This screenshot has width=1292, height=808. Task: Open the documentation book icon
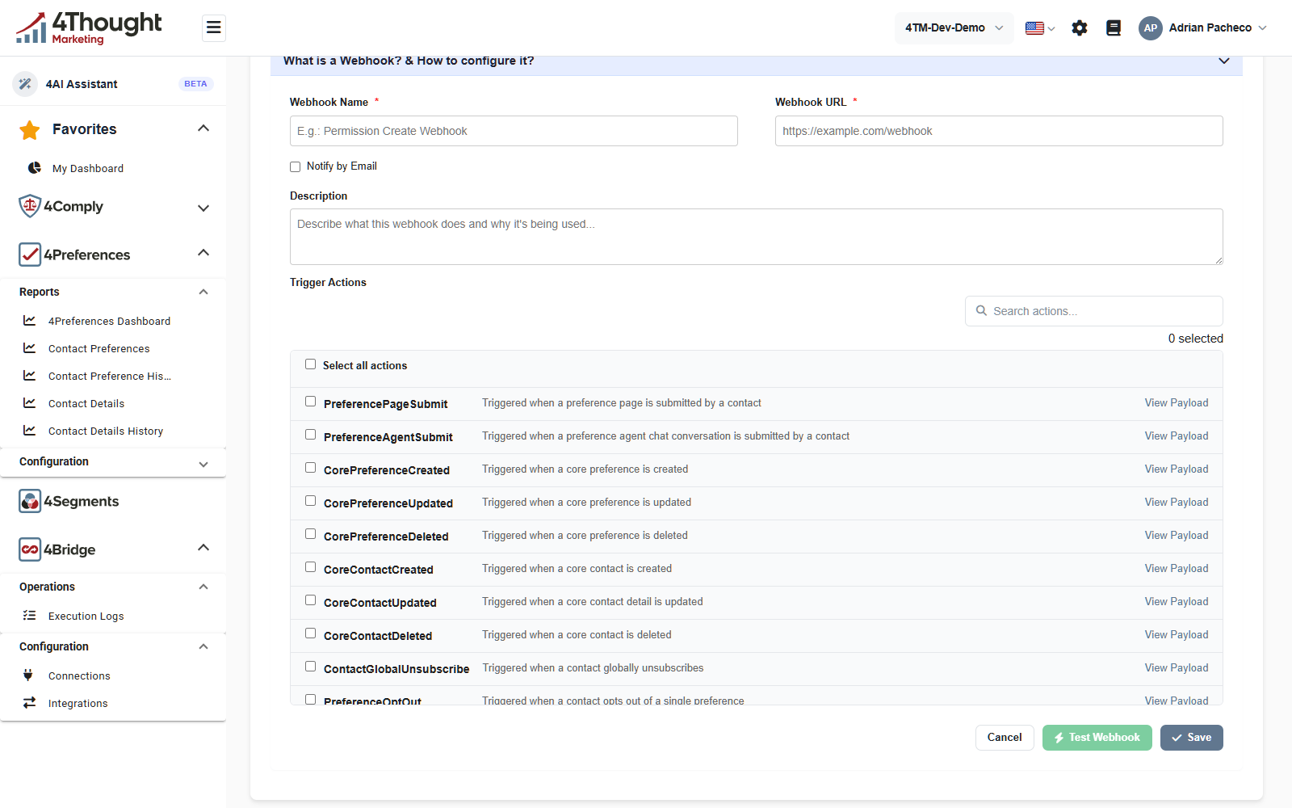[1114, 28]
